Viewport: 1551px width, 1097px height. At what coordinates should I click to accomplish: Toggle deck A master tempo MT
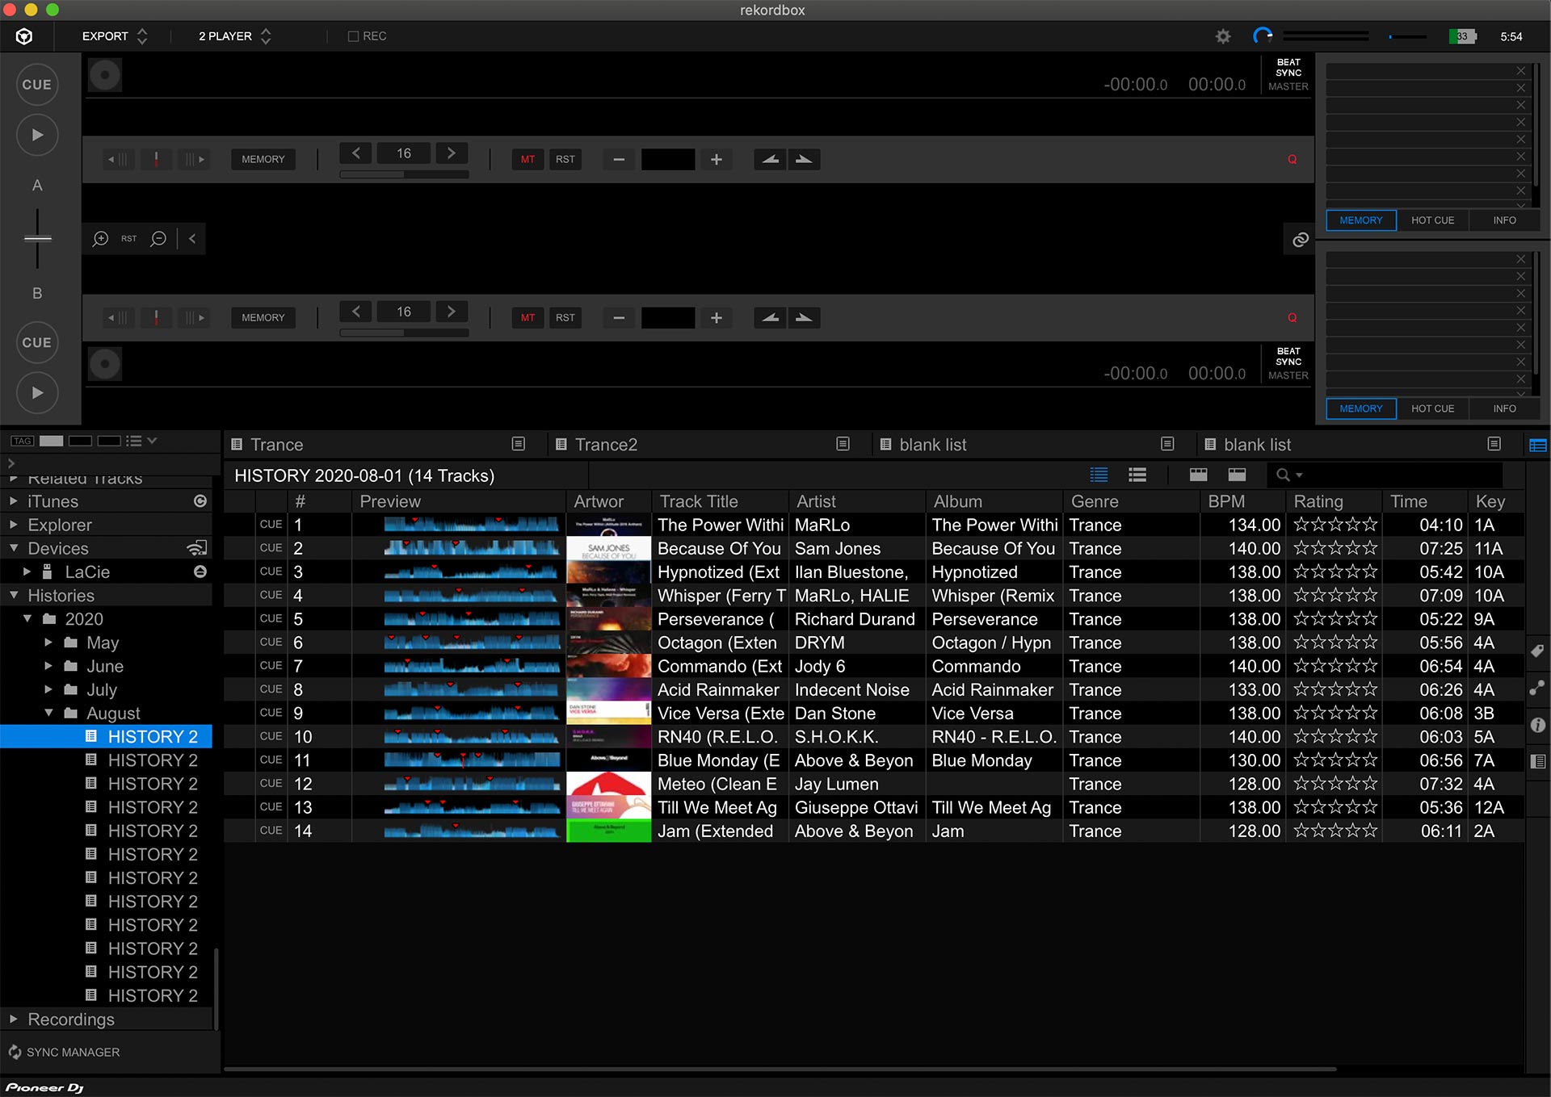528,160
